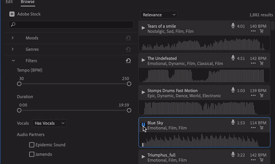Screen dimensions: 275x164
Task: Reset the Filters section
Action: (x=128, y=61)
